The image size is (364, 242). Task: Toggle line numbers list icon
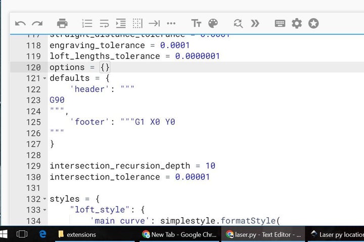click(87, 23)
